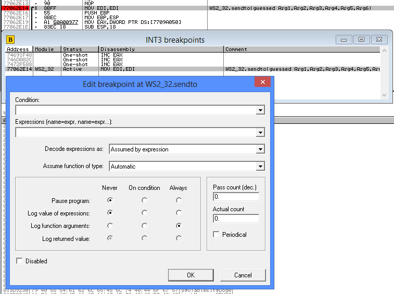This screenshot has height=294, width=394.
Task: Click the Comment column header
Action: tap(302, 49)
